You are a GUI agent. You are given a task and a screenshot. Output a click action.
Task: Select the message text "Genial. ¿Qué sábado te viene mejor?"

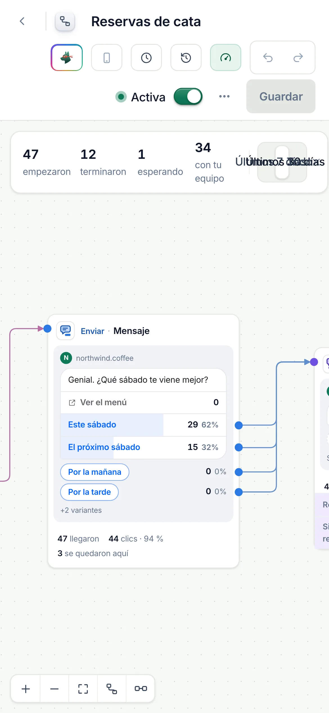tap(138, 380)
